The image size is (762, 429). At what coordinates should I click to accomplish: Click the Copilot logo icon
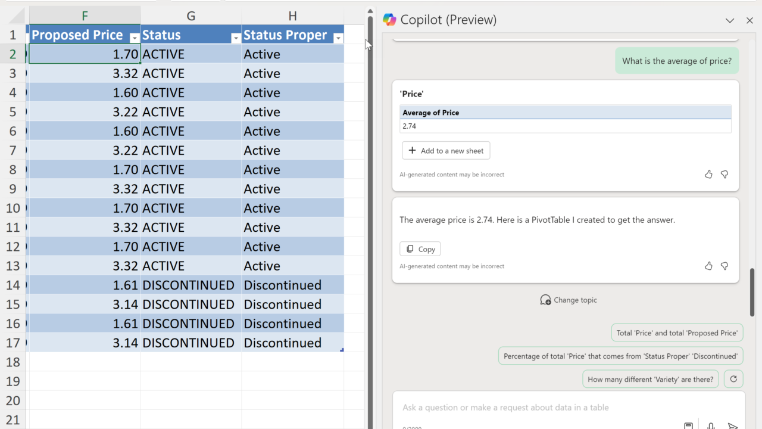tap(390, 20)
